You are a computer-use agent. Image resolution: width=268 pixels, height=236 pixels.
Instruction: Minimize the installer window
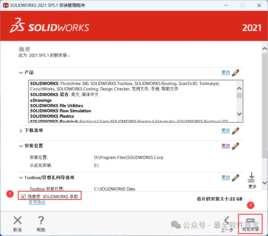pos(226,5)
